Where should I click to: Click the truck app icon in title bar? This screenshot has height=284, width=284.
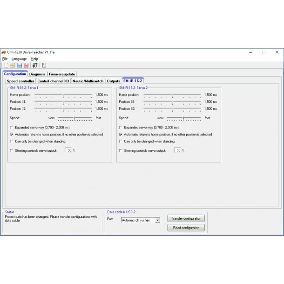(x=4, y=52)
